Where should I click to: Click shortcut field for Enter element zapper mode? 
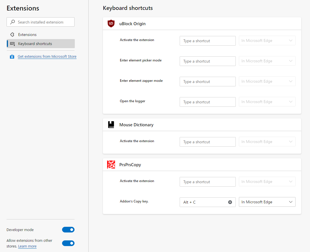(207, 82)
